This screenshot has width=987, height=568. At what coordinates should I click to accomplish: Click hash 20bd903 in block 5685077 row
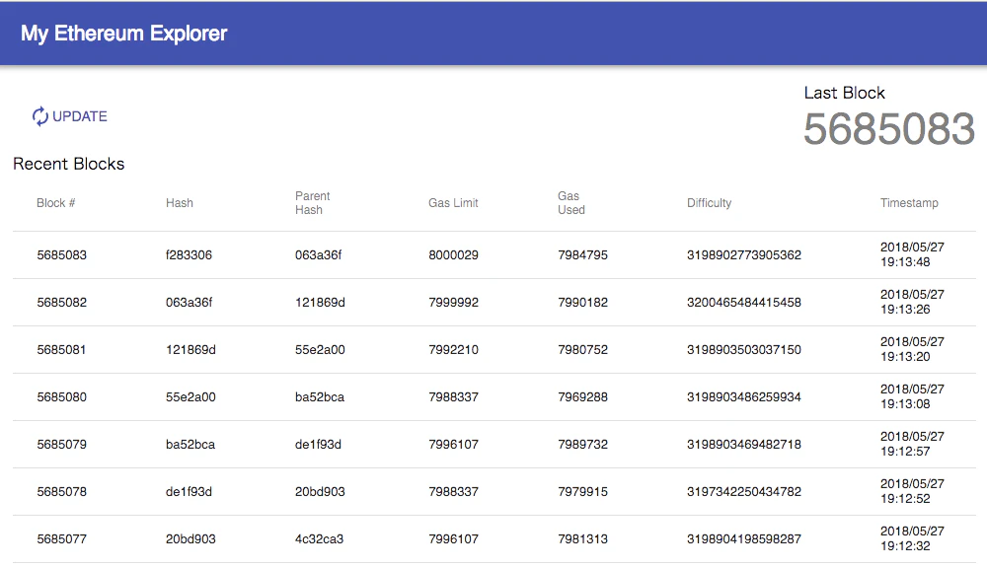(190, 538)
